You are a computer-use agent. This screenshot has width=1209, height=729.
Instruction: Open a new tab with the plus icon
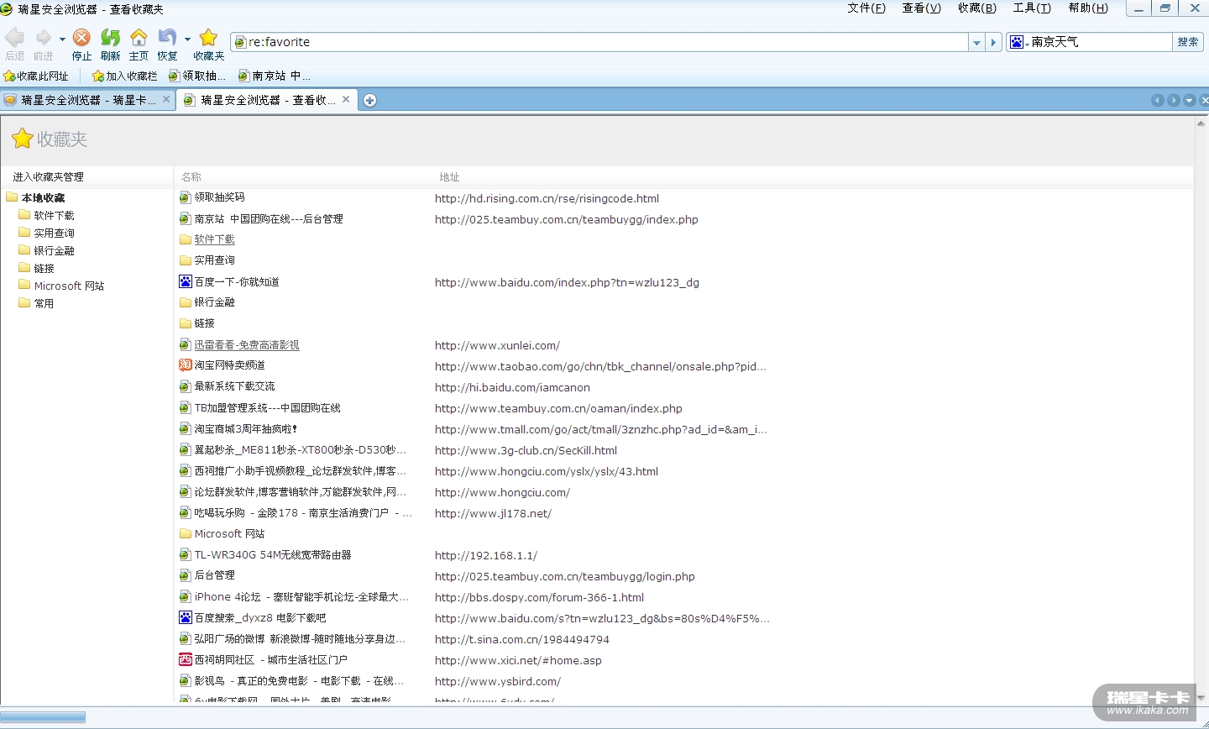point(369,100)
